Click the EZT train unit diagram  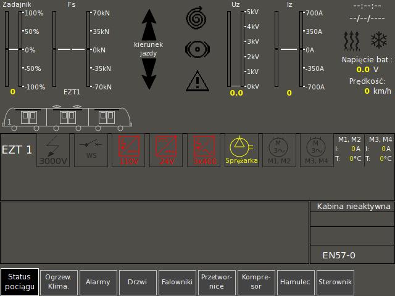click(67, 118)
